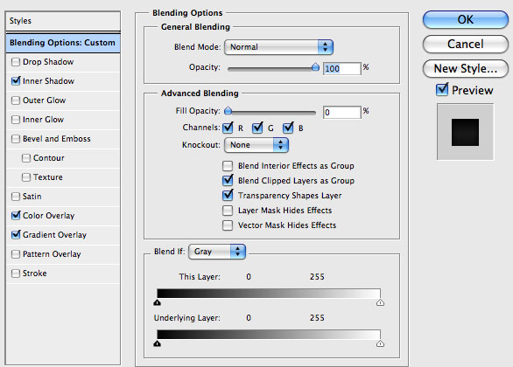Open the Inner Shadow settings row
The width and height of the screenshot is (513, 367).
coord(63,81)
